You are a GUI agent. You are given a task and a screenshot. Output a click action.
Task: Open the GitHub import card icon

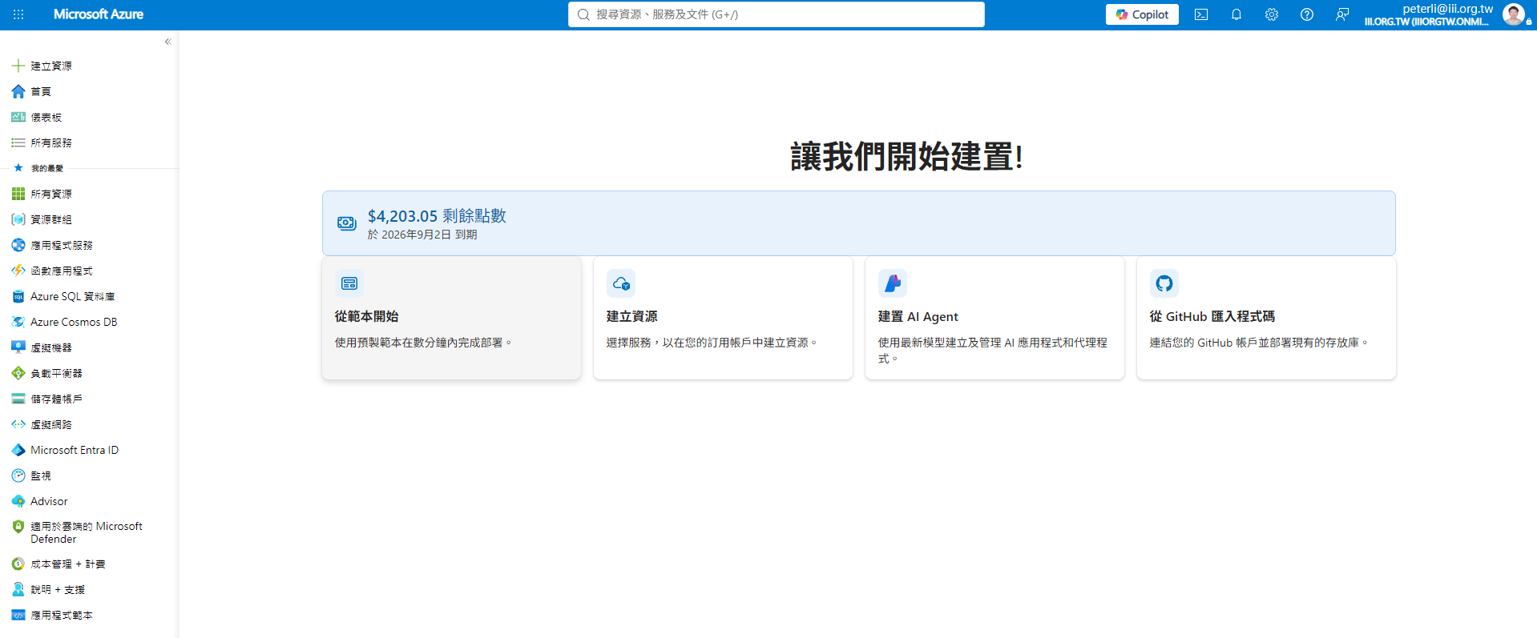pyautogui.click(x=1164, y=283)
